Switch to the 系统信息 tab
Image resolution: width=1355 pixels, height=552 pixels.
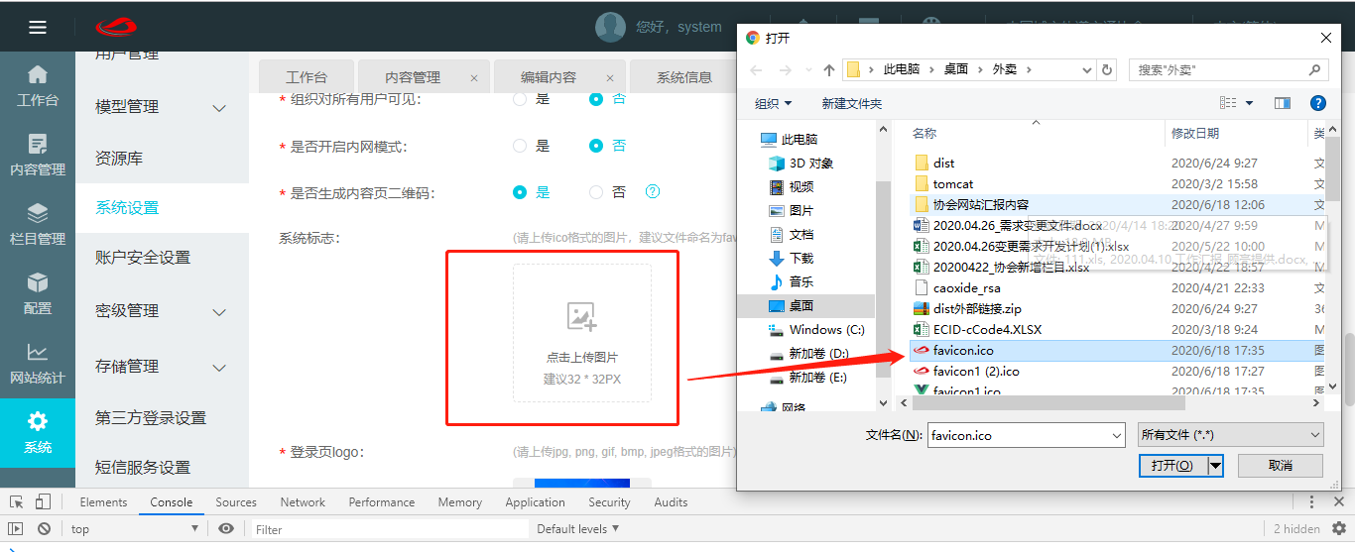pos(683,77)
